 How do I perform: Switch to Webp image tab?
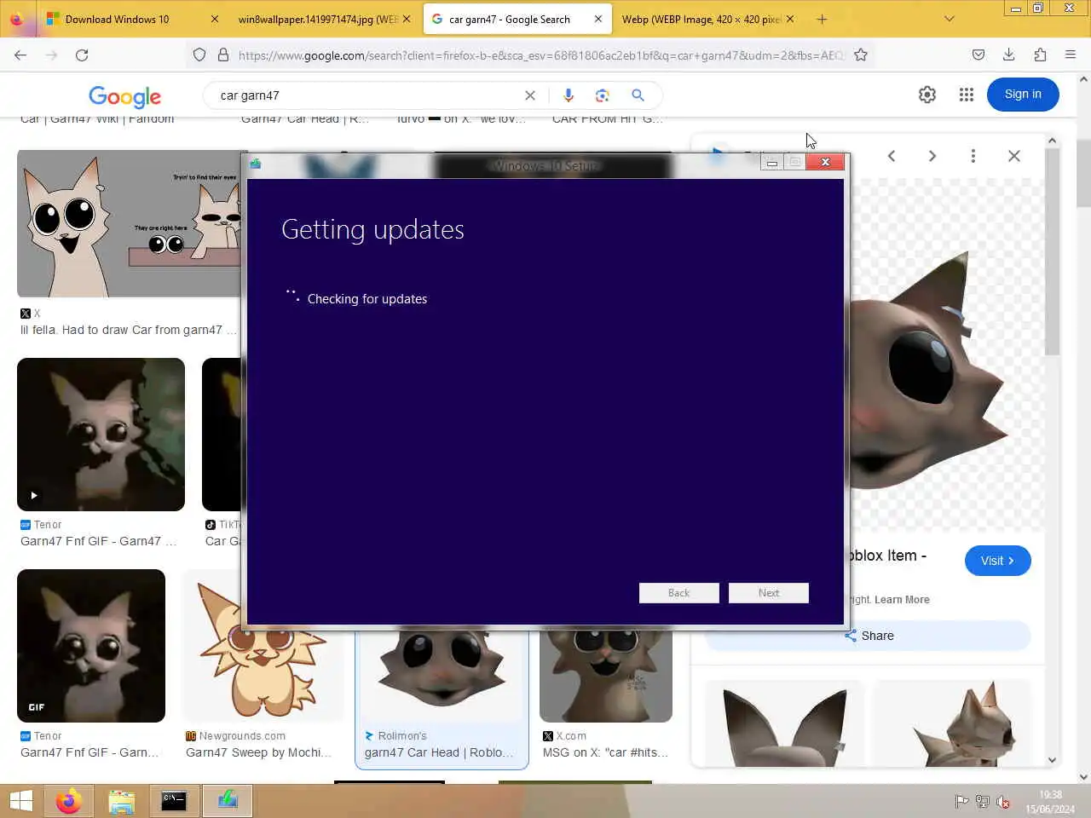pyautogui.click(x=701, y=19)
